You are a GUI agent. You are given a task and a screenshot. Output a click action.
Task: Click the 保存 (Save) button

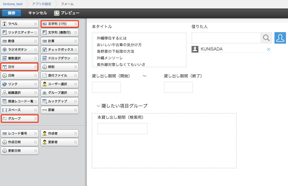(11, 13)
